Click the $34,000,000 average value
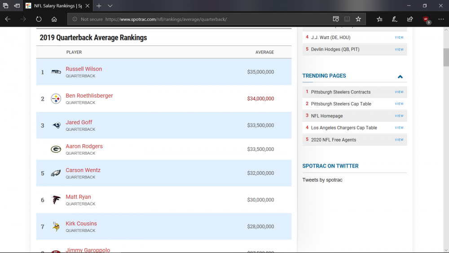Image resolution: width=449 pixels, height=253 pixels. (260, 98)
